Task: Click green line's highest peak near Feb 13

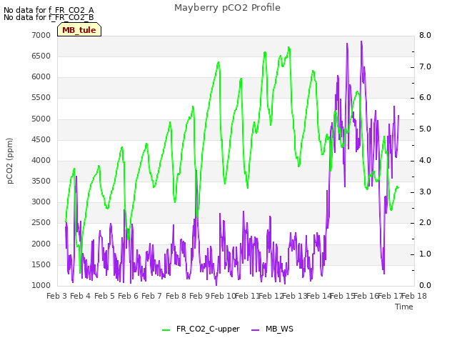Action: (288, 47)
